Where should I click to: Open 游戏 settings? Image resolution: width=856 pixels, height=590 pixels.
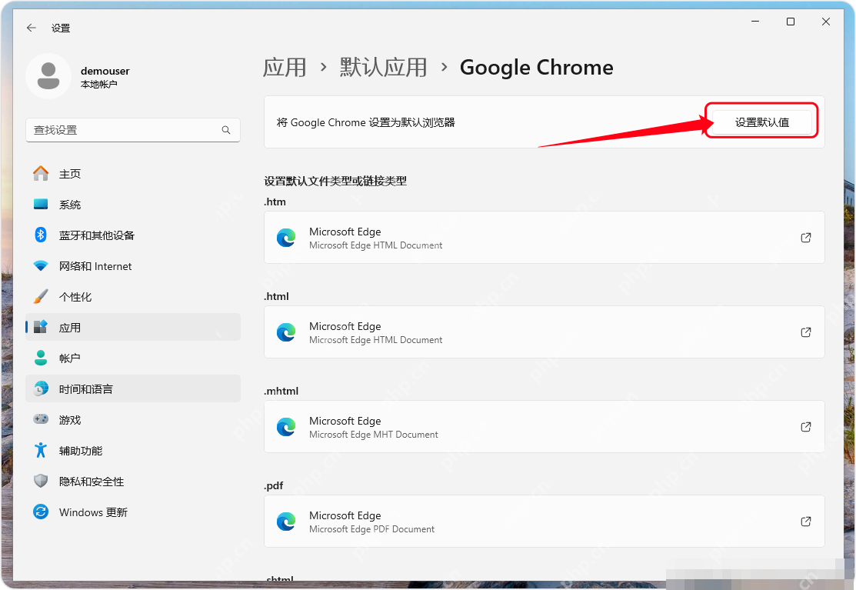(132, 419)
